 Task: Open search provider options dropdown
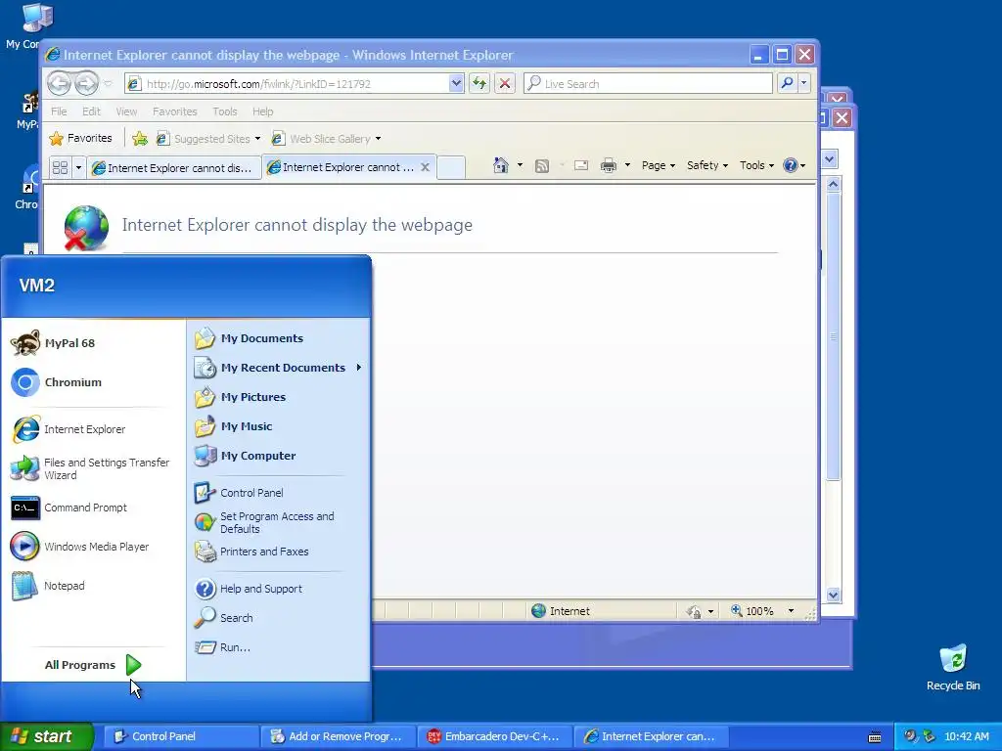click(804, 84)
